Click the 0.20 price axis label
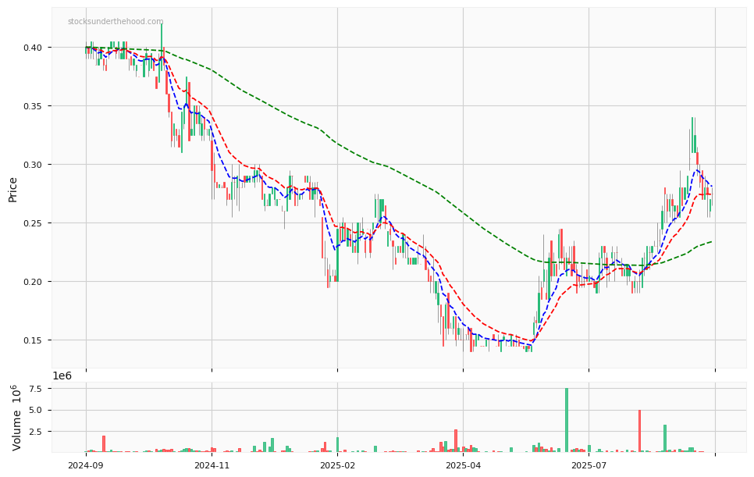 tap(32, 282)
